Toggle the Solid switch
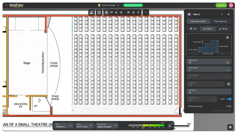The width and height of the screenshot is (237, 133). pyautogui.click(x=229, y=99)
